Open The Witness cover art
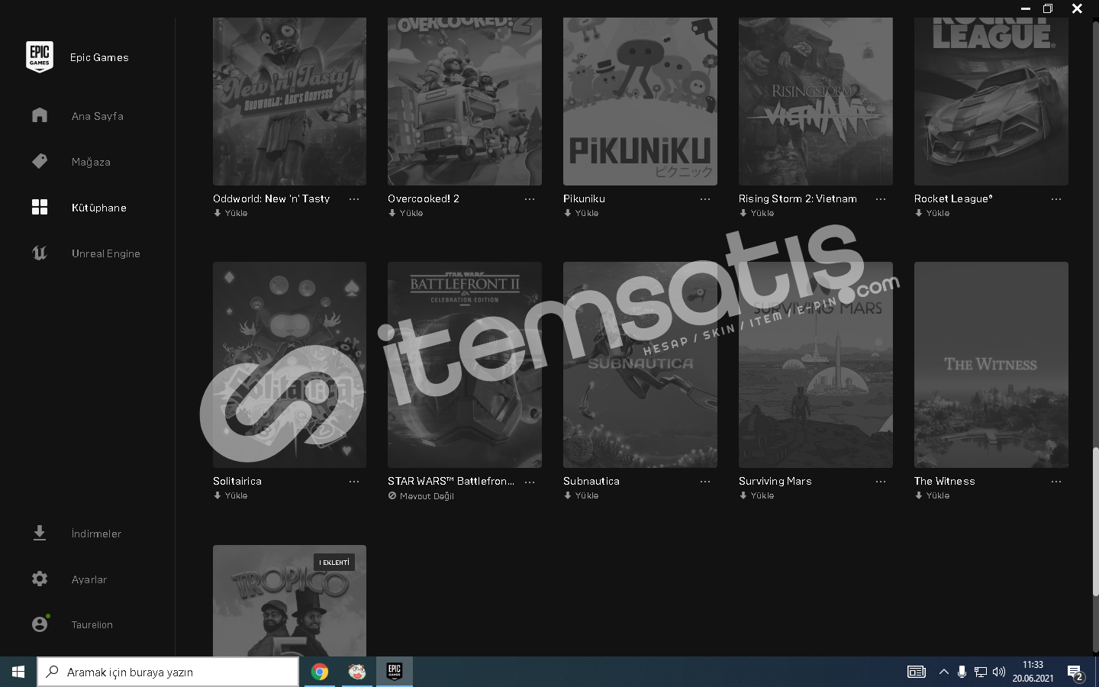This screenshot has width=1099, height=687. [x=991, y=365]
